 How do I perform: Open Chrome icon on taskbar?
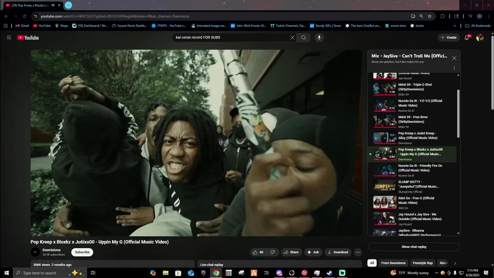[216, 273]
